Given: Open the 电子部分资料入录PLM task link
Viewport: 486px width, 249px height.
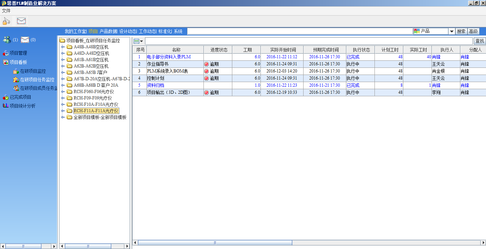Looking at the screenshot, I should [169, 57].
